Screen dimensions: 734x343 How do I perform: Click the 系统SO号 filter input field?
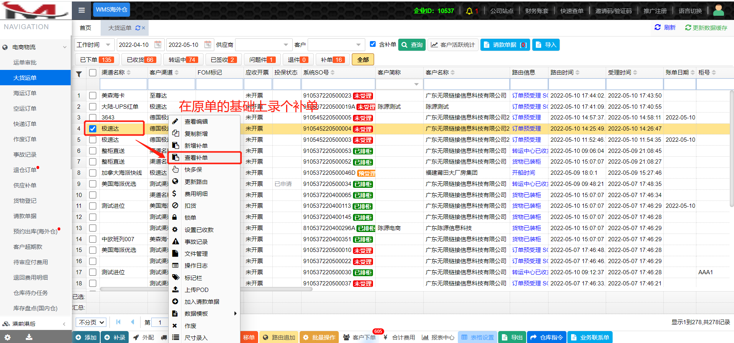[x=338, y=84]
